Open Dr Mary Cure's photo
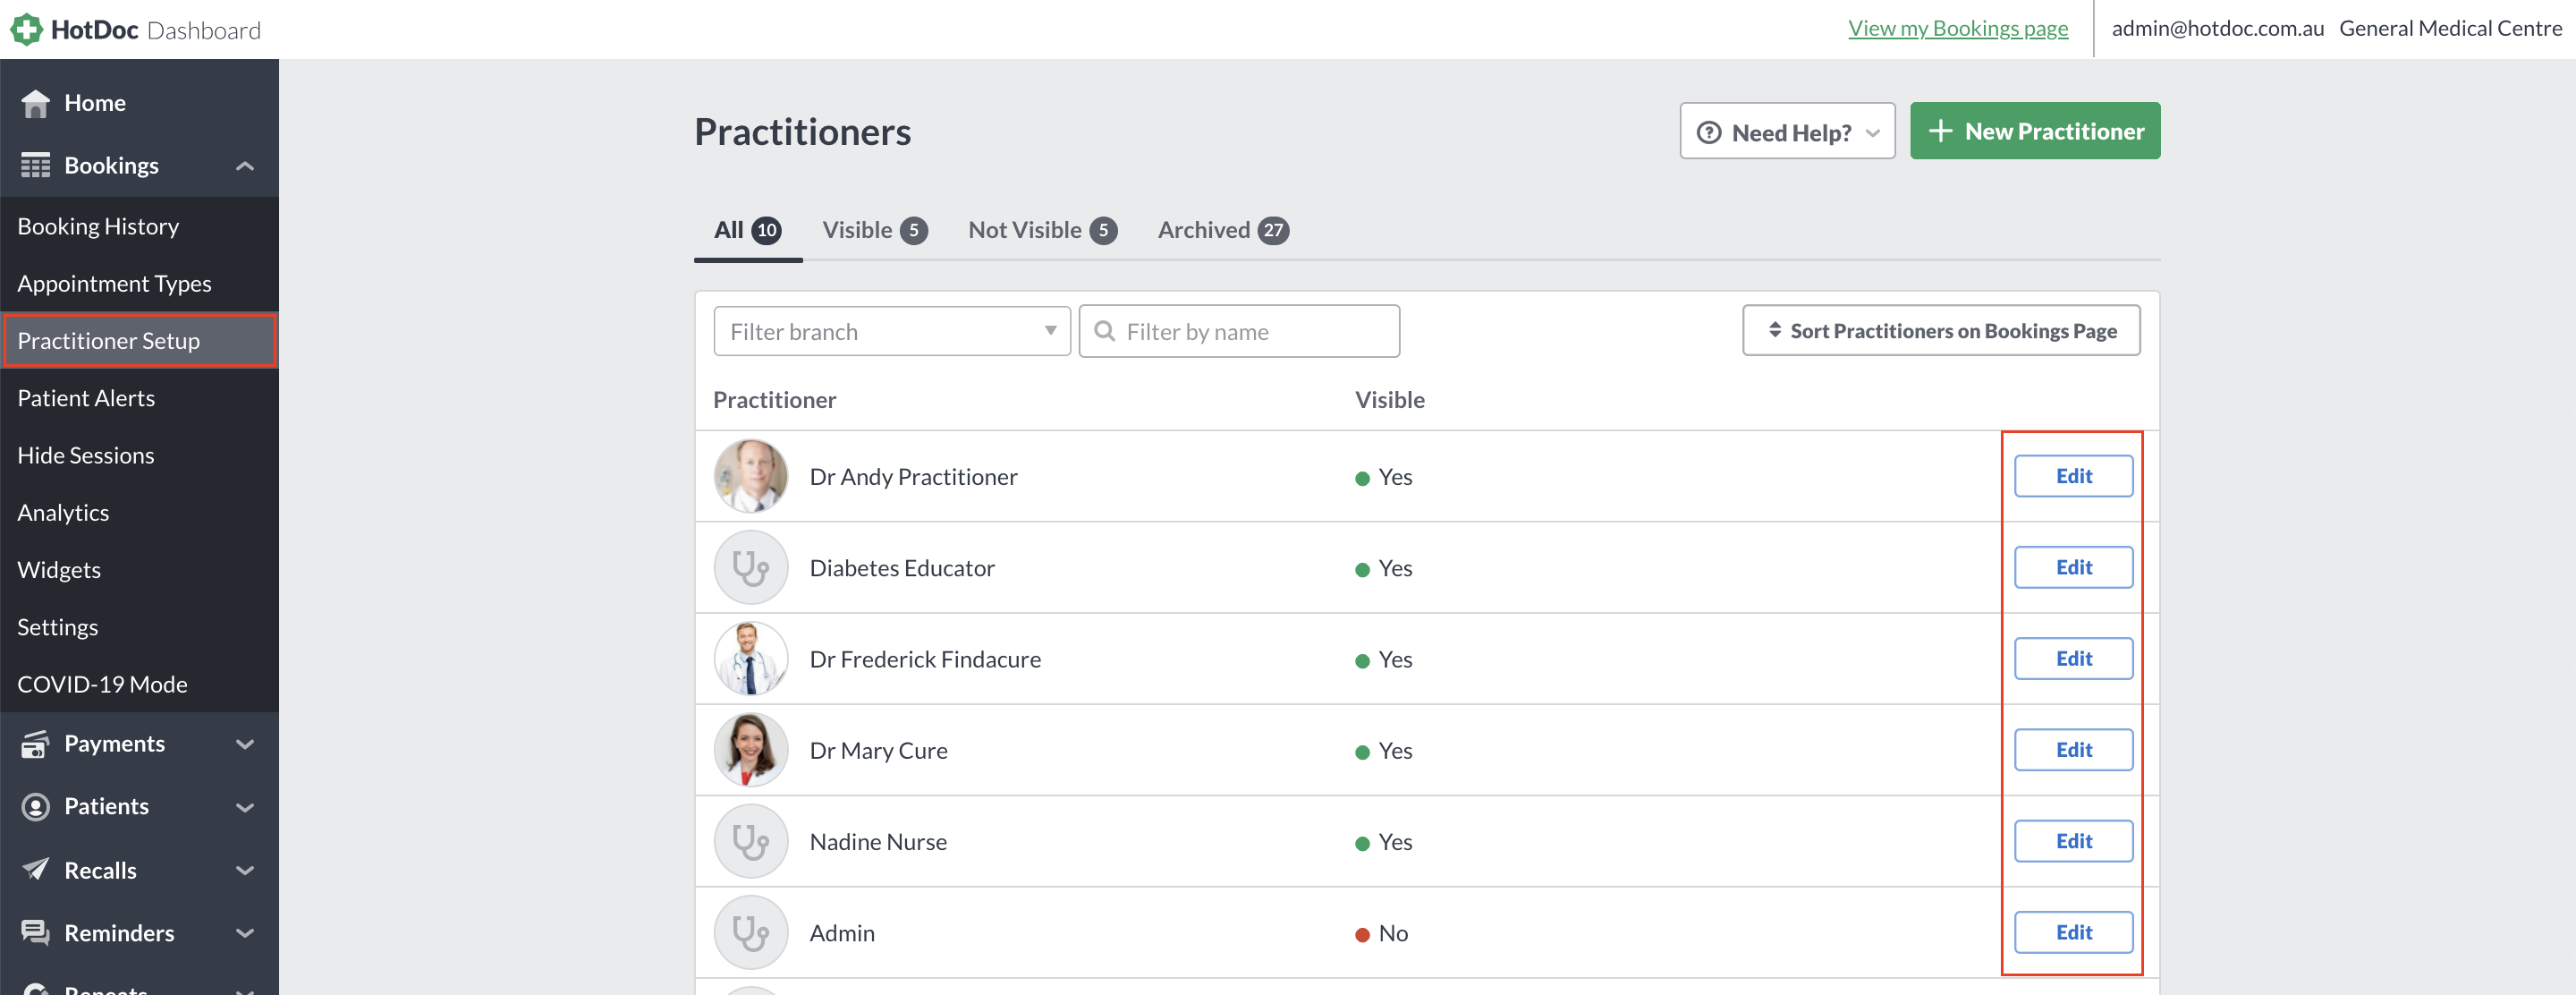This screenshot has height=995, width=2576. click(x=751, y=750)
